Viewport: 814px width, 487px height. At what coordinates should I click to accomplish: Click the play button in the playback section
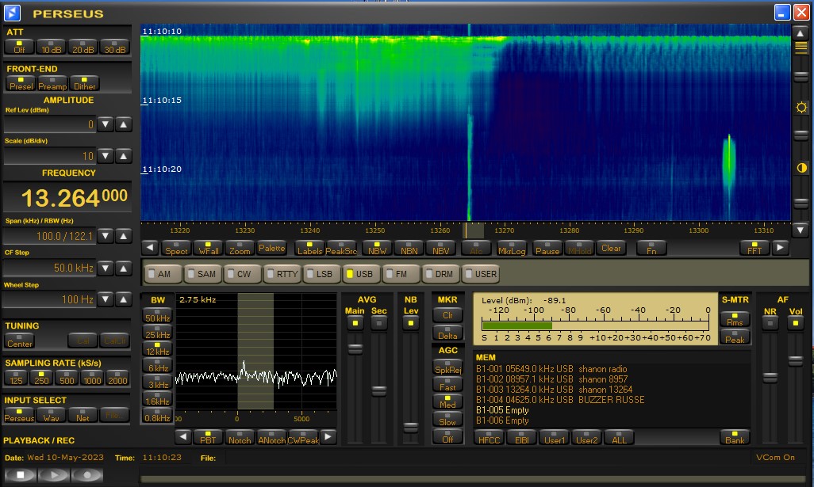(x=53, y=474)
